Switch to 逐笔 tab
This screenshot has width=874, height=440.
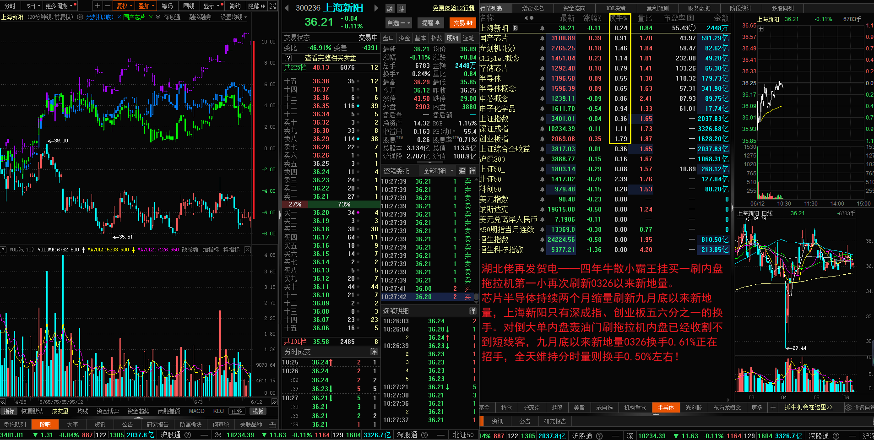coord(468,38)
